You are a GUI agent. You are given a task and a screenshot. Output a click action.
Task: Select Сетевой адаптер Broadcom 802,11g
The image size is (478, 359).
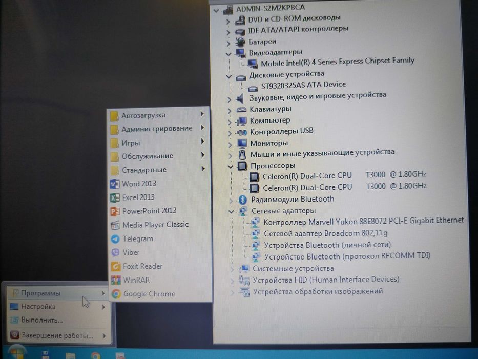coord(325,233)
